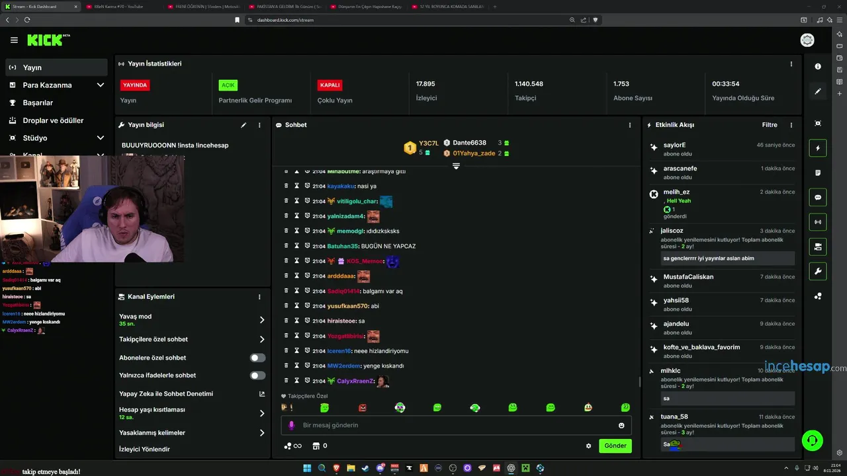Switch to the PAKİSTAN'A GELDİM browser tab
This screenshot has width=847, height=476.
[x=286, y=7]
